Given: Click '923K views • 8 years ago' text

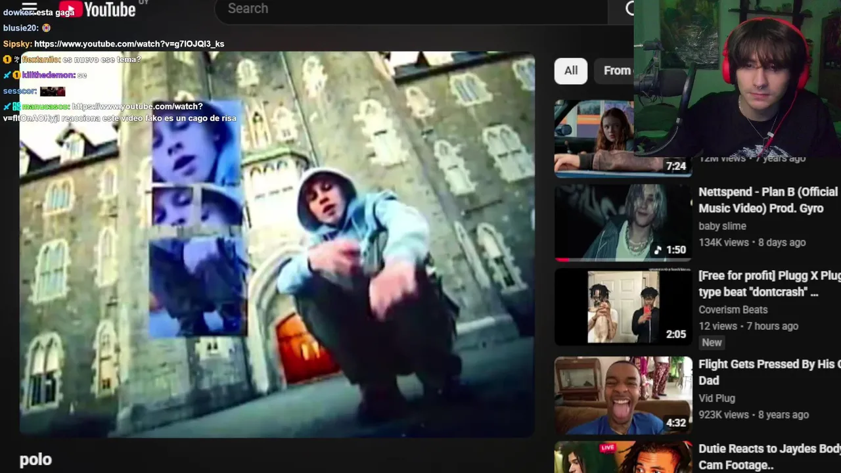Looking at the screenshot, I should pos(754,415).
